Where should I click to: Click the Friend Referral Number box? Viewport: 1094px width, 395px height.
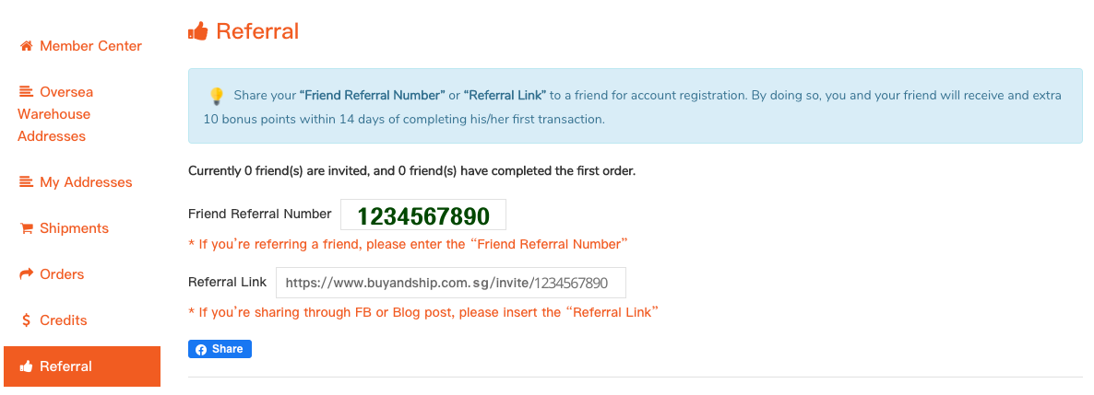click(422, 215)
